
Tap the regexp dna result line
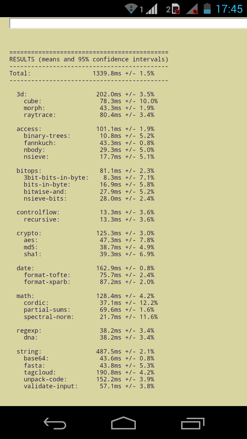pyautogui.click(x=89, y=337)
